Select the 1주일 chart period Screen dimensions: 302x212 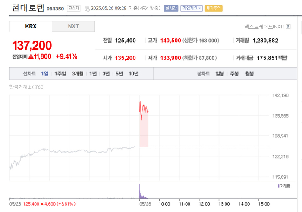point(60,74)
